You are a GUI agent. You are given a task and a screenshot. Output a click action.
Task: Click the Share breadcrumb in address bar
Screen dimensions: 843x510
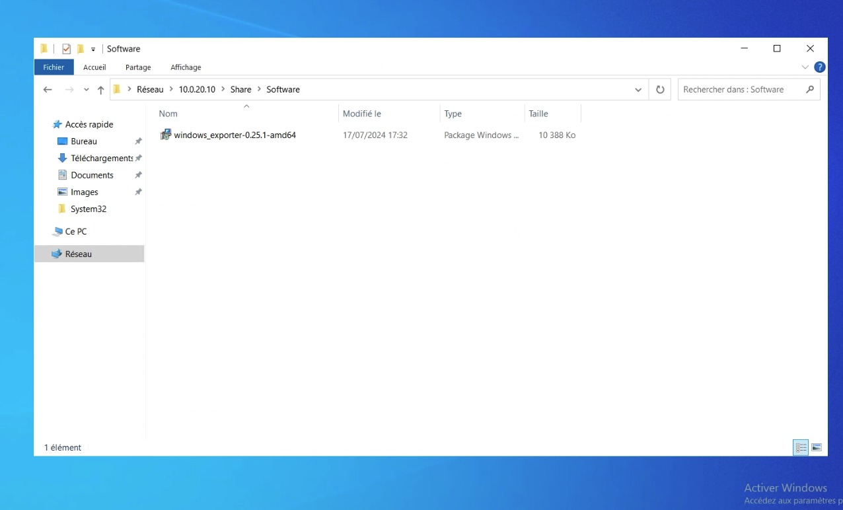click(240, 90)
